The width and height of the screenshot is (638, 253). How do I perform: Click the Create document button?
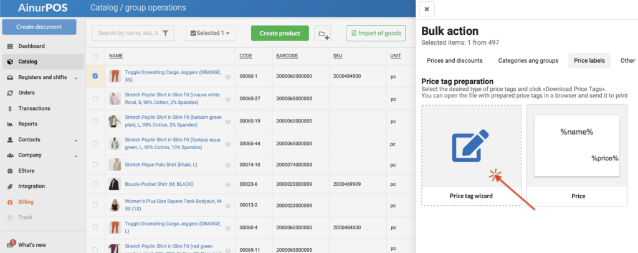click(39, 27)
